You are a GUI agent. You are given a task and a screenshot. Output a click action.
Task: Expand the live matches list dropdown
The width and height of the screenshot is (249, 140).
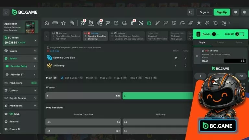point(47,36)
